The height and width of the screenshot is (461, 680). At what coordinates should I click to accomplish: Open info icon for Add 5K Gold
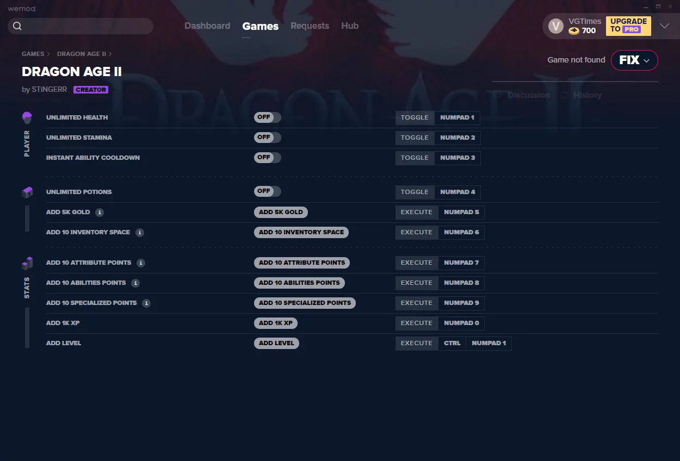pyautogui.click(x=100, y=213)
